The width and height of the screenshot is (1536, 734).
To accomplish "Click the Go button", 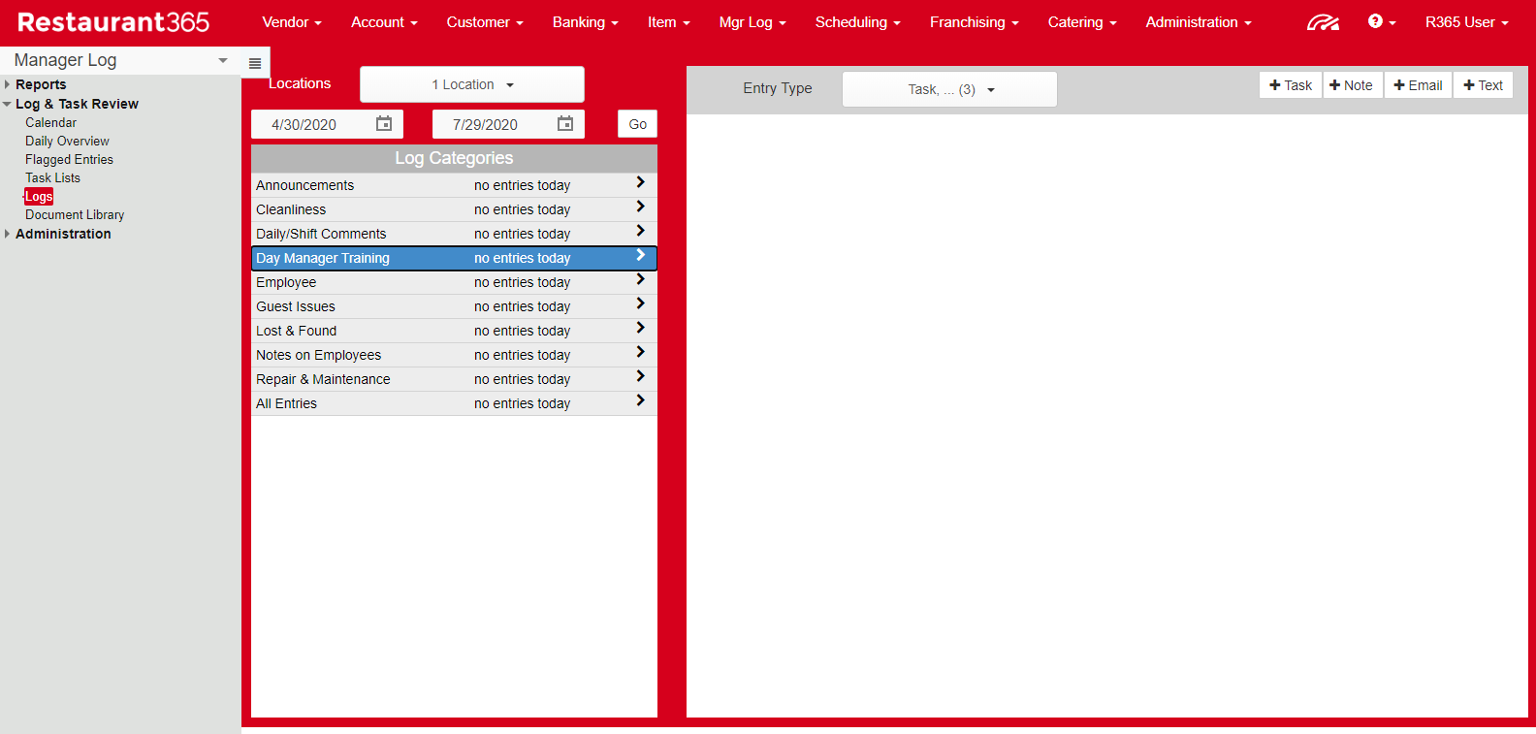I will tap(638, 124).
